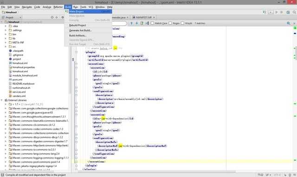
Task: Open the VCS menu
Action: 91,7
